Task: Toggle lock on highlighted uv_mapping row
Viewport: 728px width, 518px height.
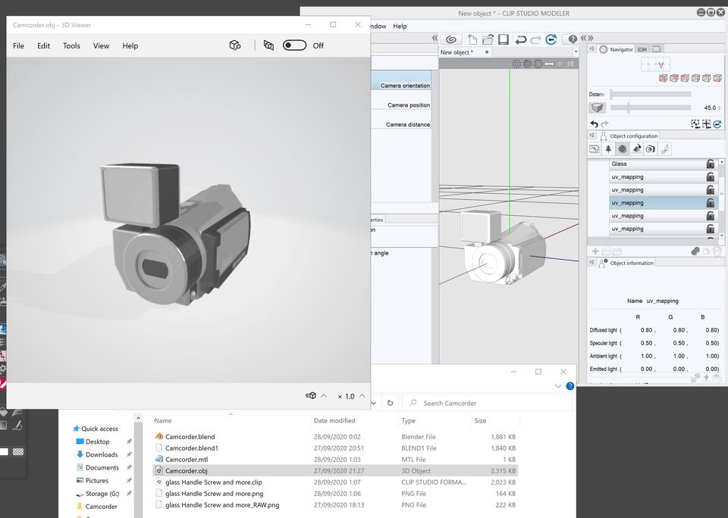Action: click(x=711, y=203)
